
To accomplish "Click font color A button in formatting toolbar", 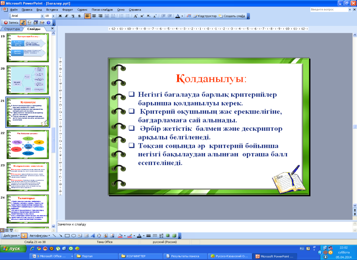I will 178,16.
